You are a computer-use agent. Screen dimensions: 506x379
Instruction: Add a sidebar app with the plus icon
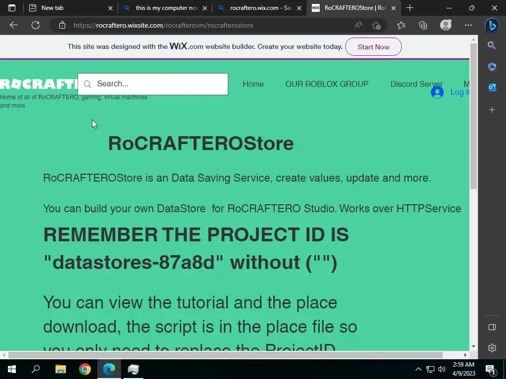[492, 110]
